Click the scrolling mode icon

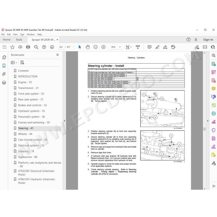[138, 47]
